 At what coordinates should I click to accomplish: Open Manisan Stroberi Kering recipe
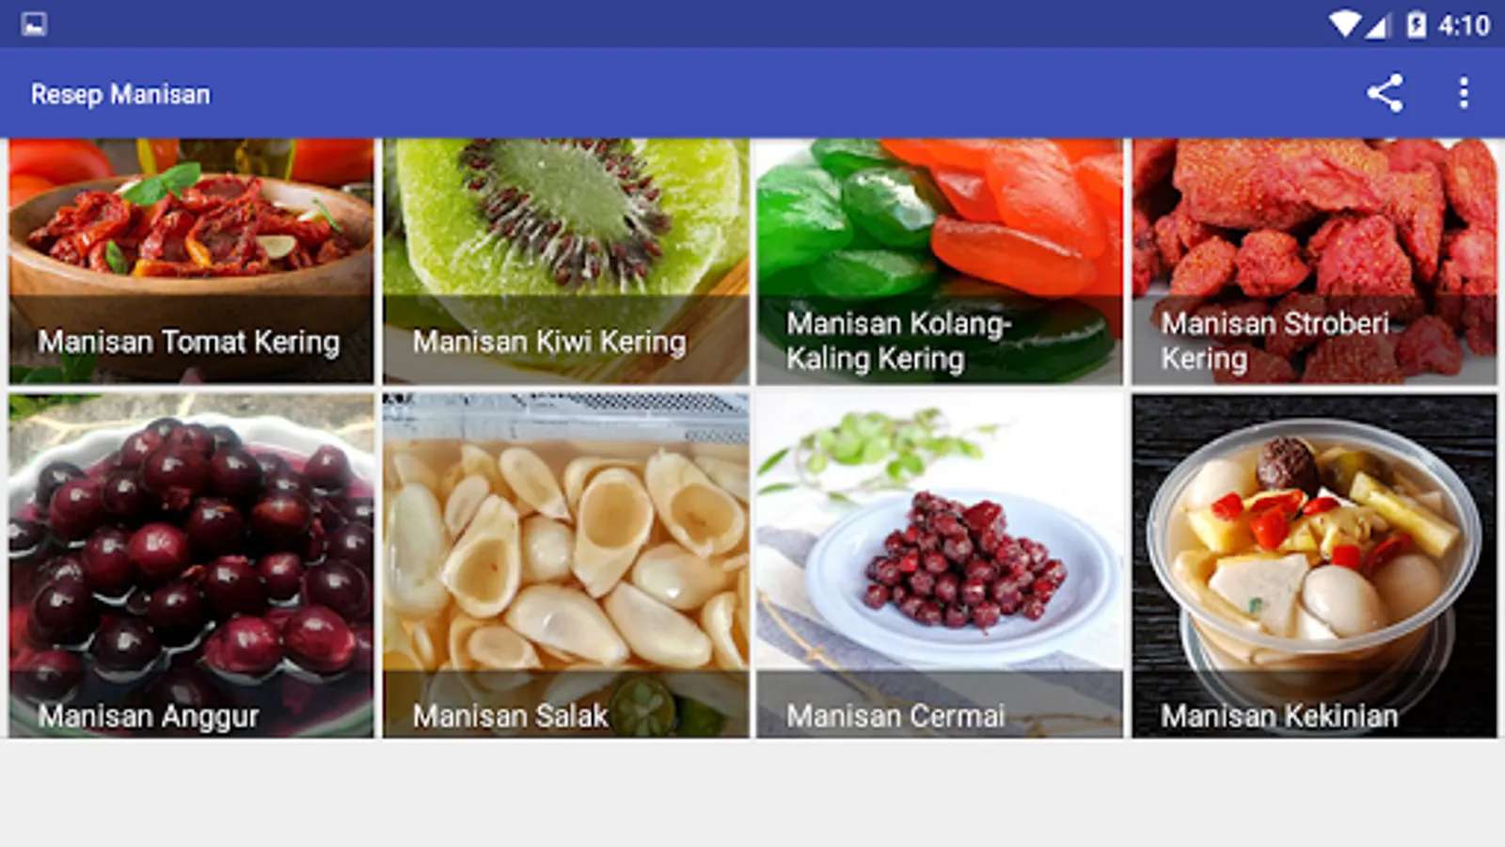tap(1314, 261)
